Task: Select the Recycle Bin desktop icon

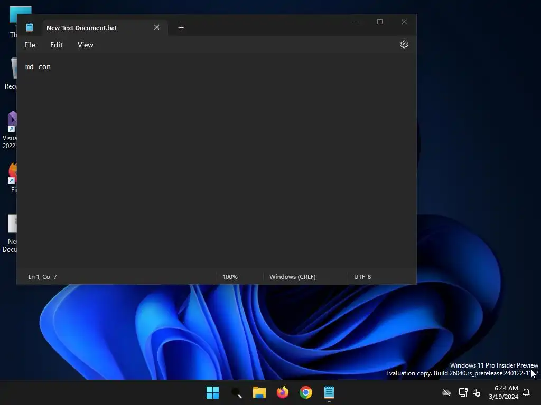Action: coord(11,73)
